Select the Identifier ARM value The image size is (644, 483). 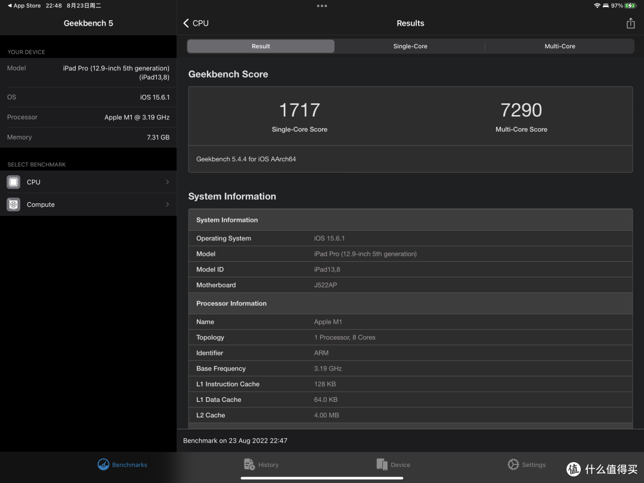321,353
